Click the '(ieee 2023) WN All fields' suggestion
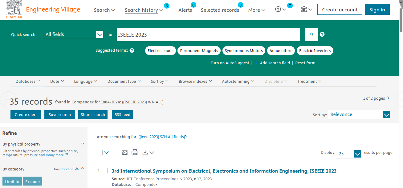This screenshot has width=403, height=188. click(x=162, y=137)
